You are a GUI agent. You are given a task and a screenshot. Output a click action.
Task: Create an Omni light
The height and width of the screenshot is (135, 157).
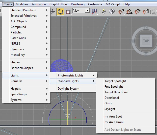(125, 103)
